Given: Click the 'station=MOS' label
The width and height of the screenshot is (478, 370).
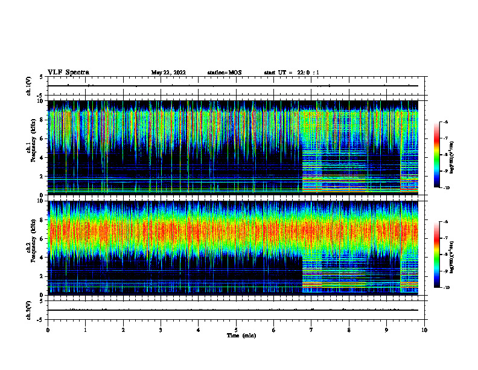Looking at the screenshot, I should (x=225, y=73).
